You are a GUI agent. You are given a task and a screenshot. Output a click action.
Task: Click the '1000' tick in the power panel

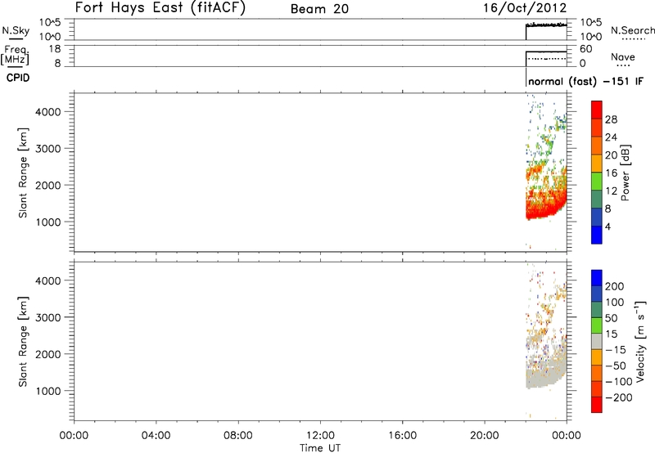click(x=48, y=222)
